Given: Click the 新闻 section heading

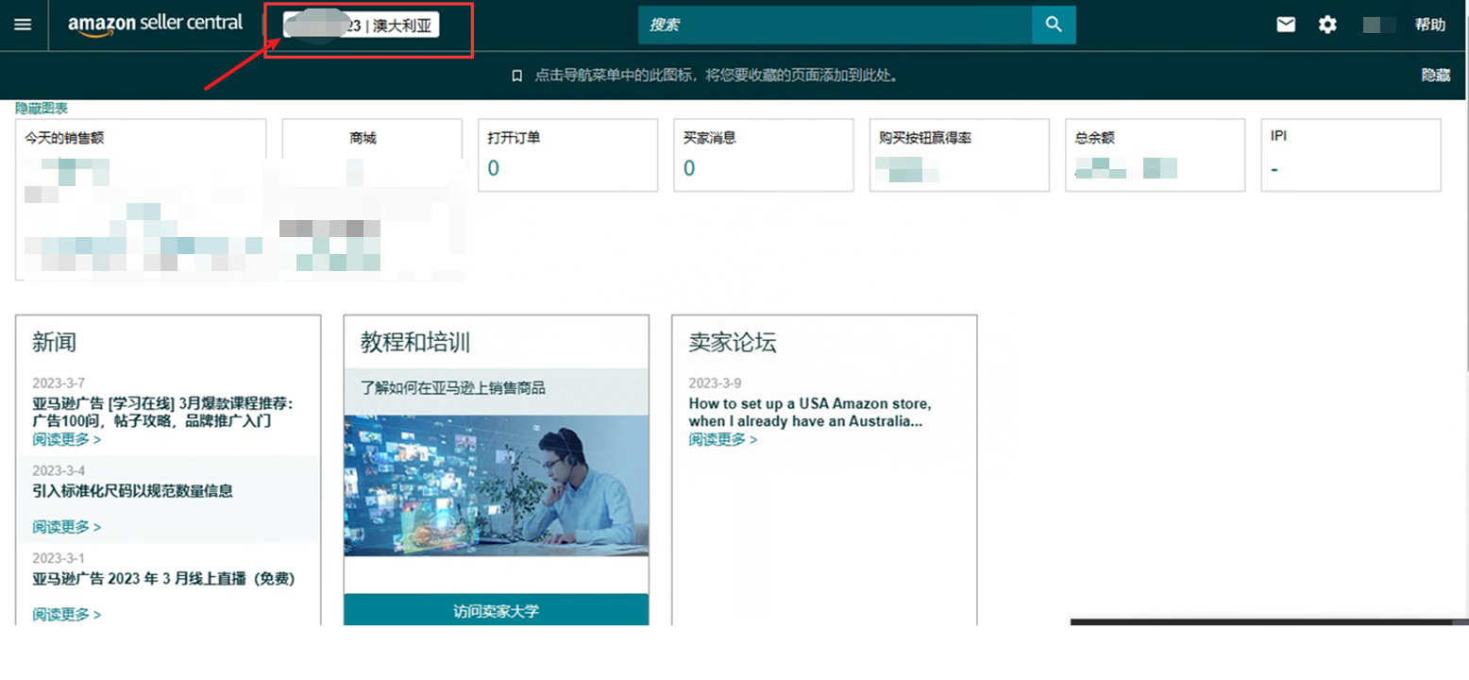Looking at the screenshot, I should pos(54,342).
